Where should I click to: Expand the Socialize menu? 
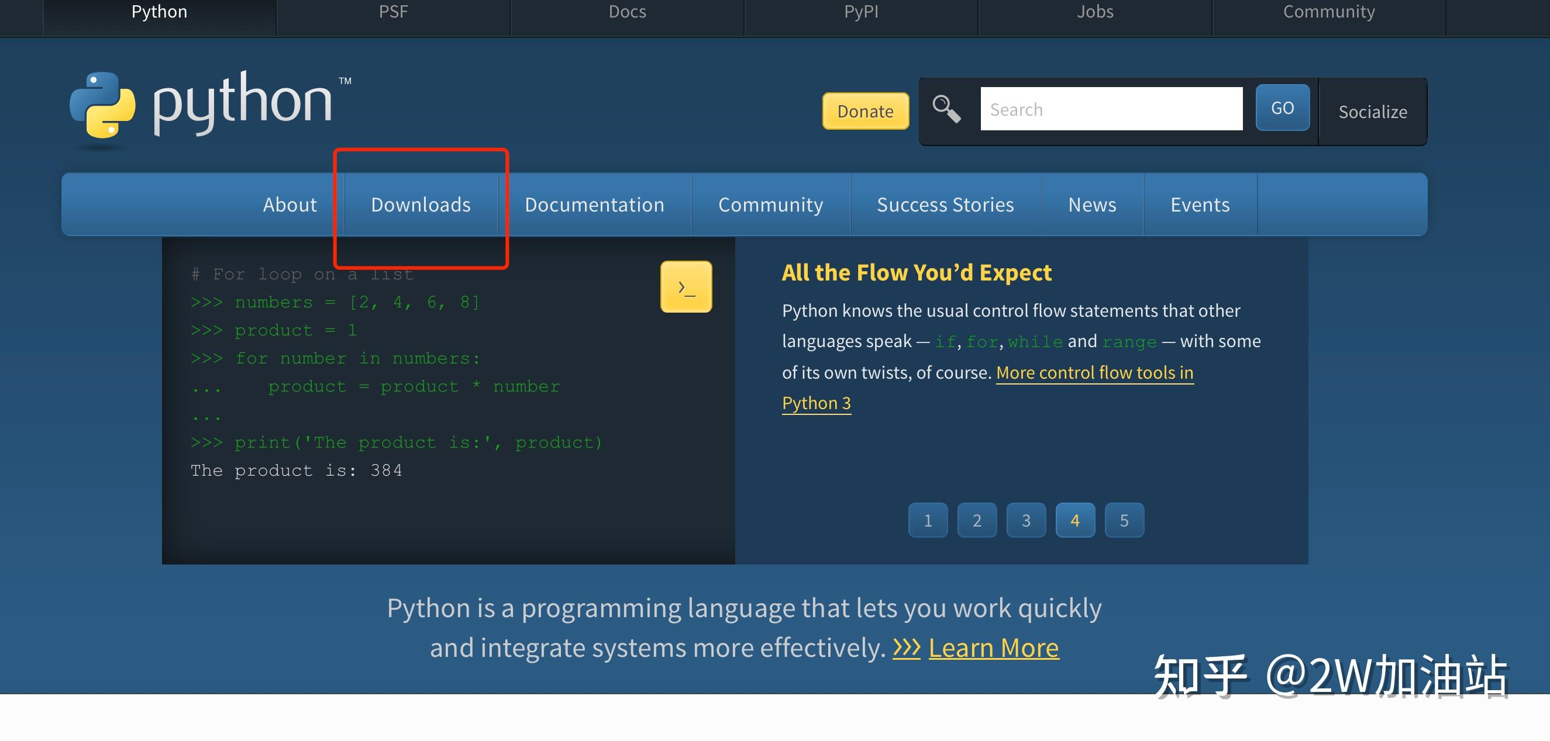click(1373, 111)
